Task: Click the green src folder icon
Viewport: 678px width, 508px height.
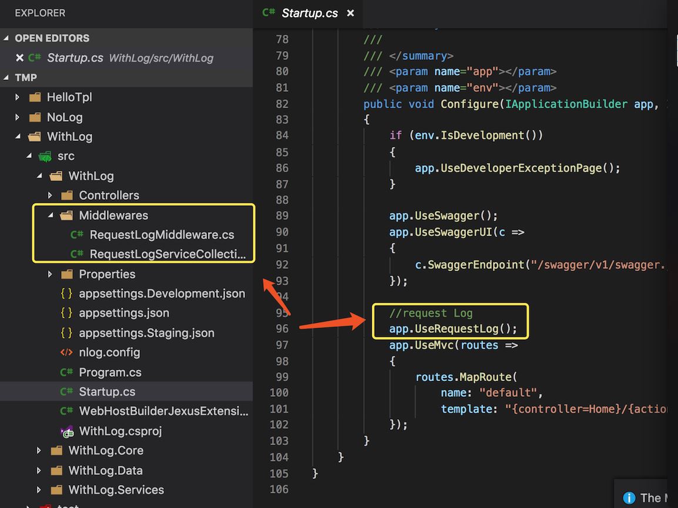Action: [x=45, y=156]
